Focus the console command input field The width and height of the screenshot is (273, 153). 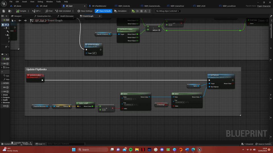tap(65, 144)
